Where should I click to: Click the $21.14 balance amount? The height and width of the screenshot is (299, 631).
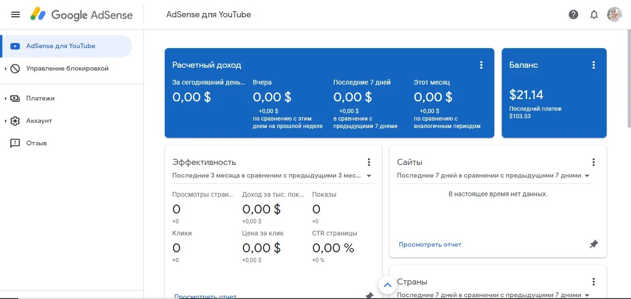click(x=526, y=95)
